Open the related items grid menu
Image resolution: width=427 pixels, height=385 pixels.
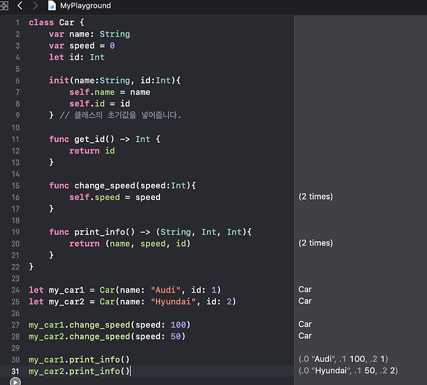4,5
